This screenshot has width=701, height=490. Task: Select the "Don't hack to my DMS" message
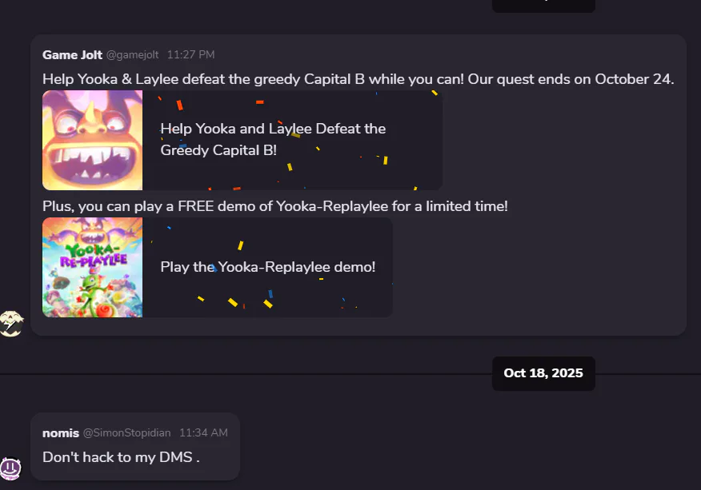(121, 457)
